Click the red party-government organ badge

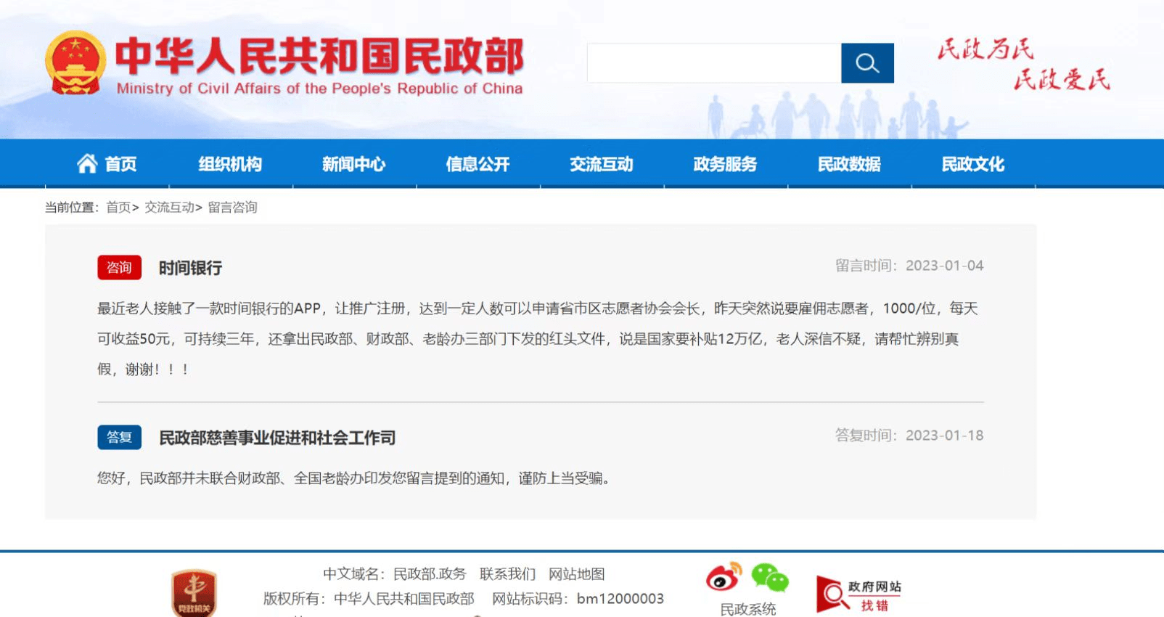click(194, 593)
